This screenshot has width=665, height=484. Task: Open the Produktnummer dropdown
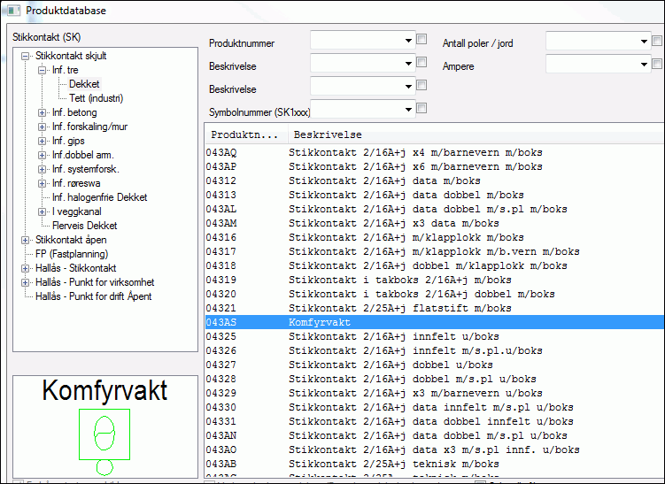[x=408, y=41]
